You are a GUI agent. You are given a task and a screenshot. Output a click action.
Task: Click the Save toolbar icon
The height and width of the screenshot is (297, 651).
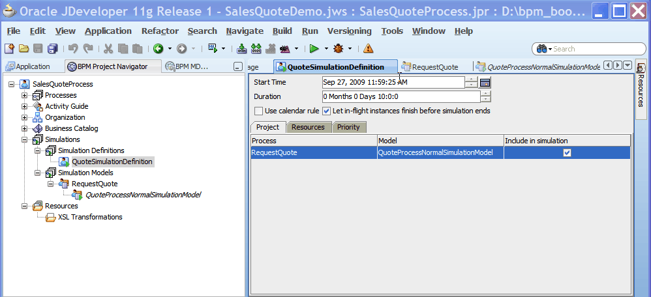[x=38, y=49]
